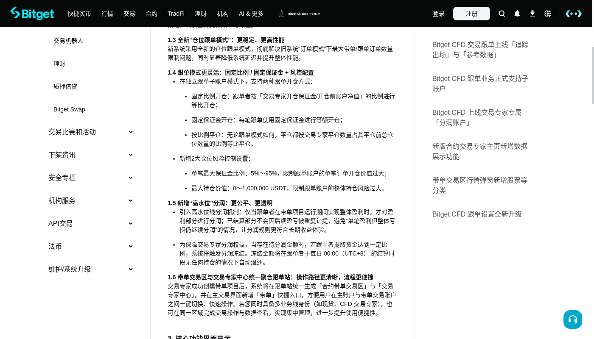This screenshot has height=339, width=594.
Task: Select 理财 in left sidebar
Action: (x=59, y=64)
